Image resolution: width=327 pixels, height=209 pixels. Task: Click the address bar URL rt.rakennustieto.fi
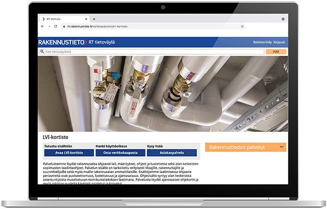(x=97, y=27)
